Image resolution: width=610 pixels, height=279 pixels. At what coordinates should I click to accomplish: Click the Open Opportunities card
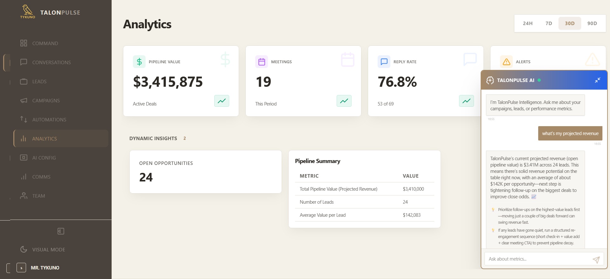coord(206,172)
